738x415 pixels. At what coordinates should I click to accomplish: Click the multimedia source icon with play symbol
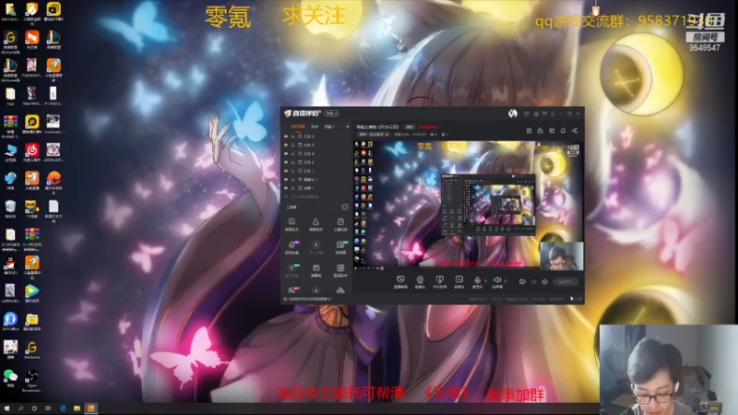coord(458,279)
